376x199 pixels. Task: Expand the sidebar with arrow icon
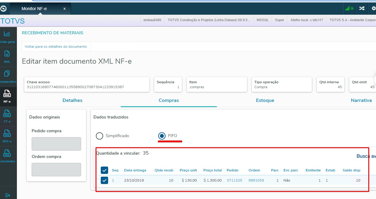coord(8,195)
